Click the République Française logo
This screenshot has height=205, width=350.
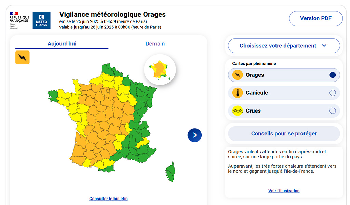(x=19, y=20)
